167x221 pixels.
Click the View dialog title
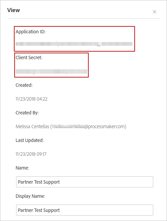click(x=13, y=10)
